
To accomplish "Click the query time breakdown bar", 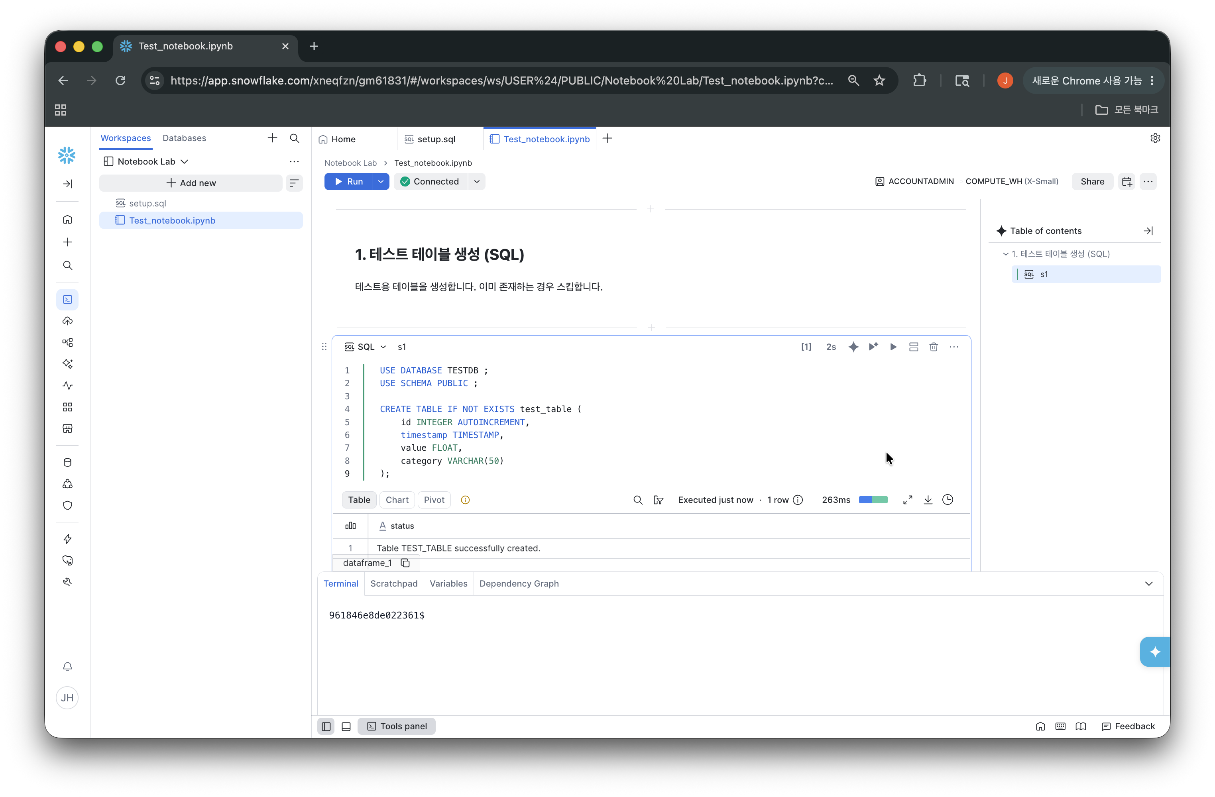I will (x=873, y=500).
